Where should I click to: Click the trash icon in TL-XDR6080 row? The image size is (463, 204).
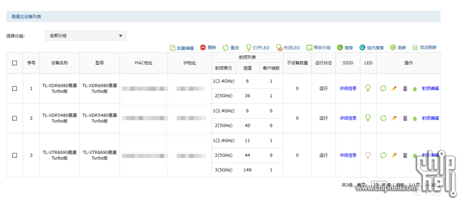405,88
